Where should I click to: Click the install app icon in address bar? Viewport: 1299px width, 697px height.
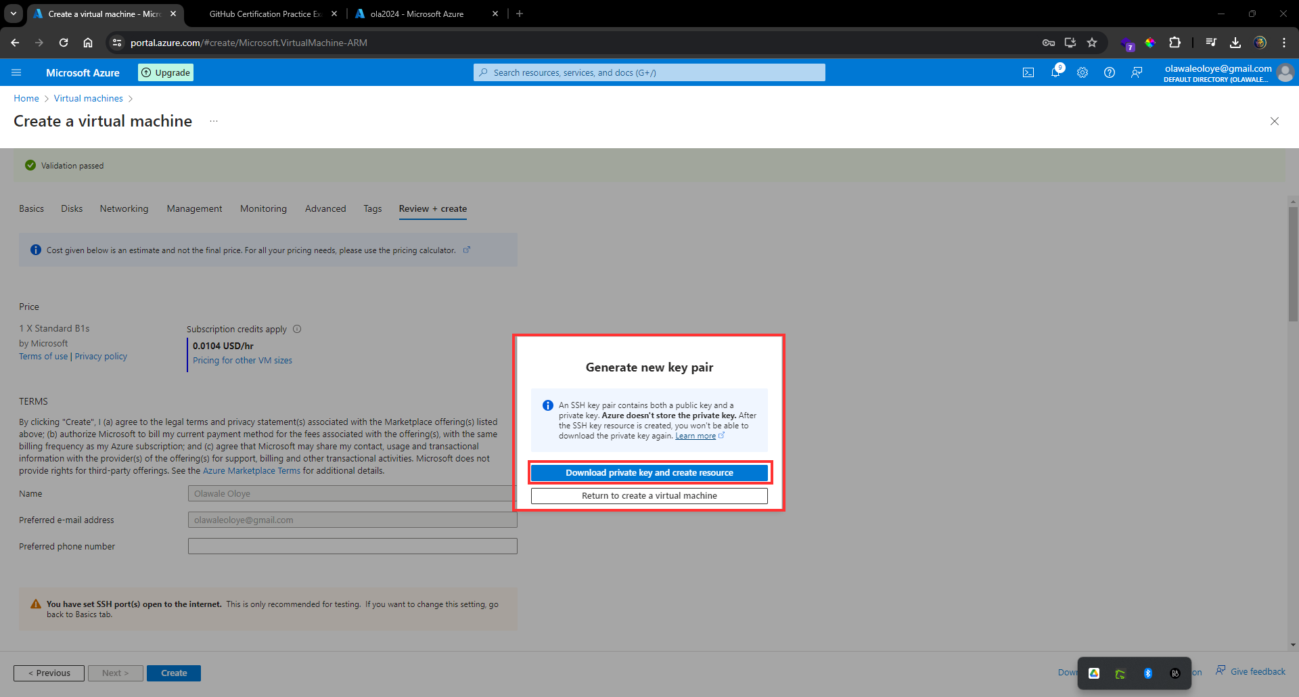pos(1070,43)
